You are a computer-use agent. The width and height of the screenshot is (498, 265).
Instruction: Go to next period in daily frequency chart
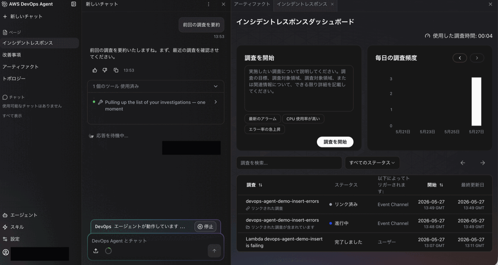point(477,58)
